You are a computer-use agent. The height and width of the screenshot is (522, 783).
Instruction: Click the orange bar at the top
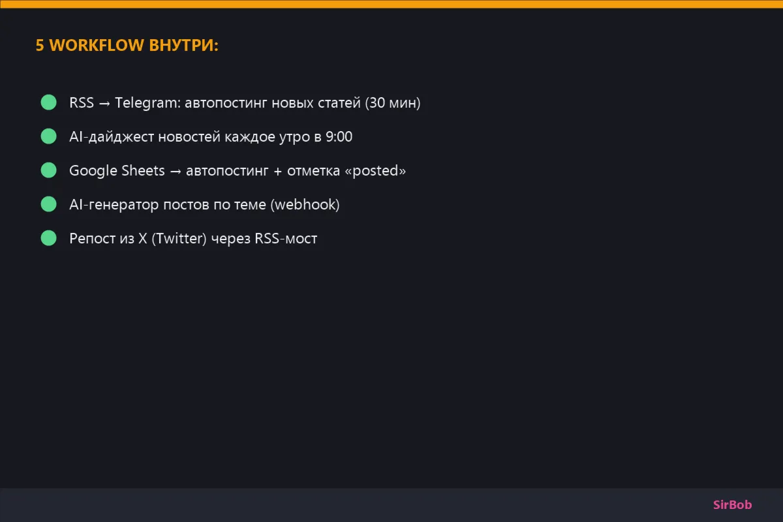[x=391, y=4]
